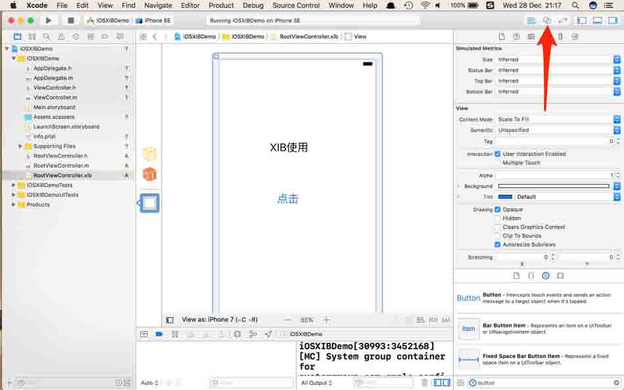Open the Background color picker

tap(556, 186)
